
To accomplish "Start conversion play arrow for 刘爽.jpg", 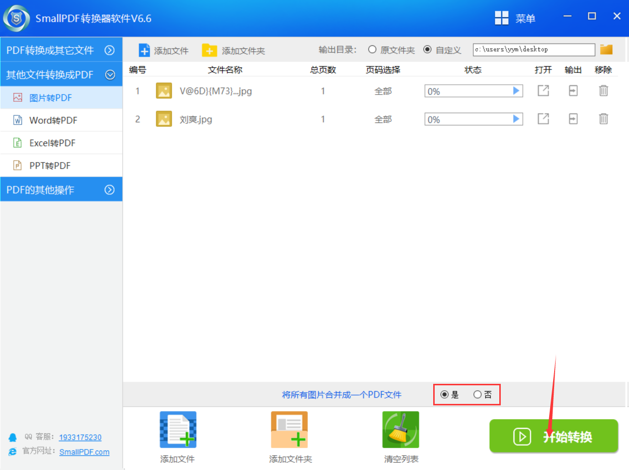I will pos(516,119).
